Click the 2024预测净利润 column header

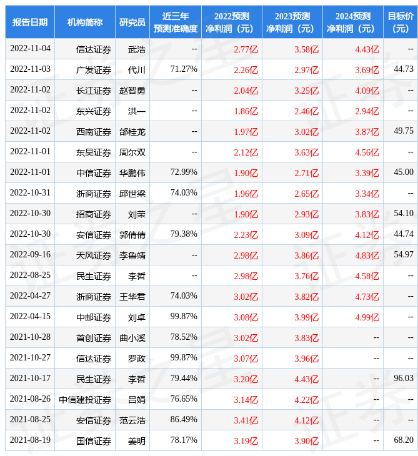[x=353, y=22]
